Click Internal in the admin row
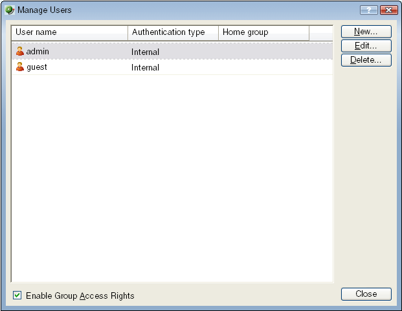Viewport: 402px width, 311px height. click(145, 52)
